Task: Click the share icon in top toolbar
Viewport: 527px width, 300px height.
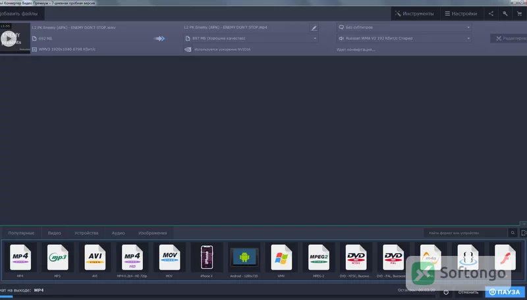Action: coord(491,14)
